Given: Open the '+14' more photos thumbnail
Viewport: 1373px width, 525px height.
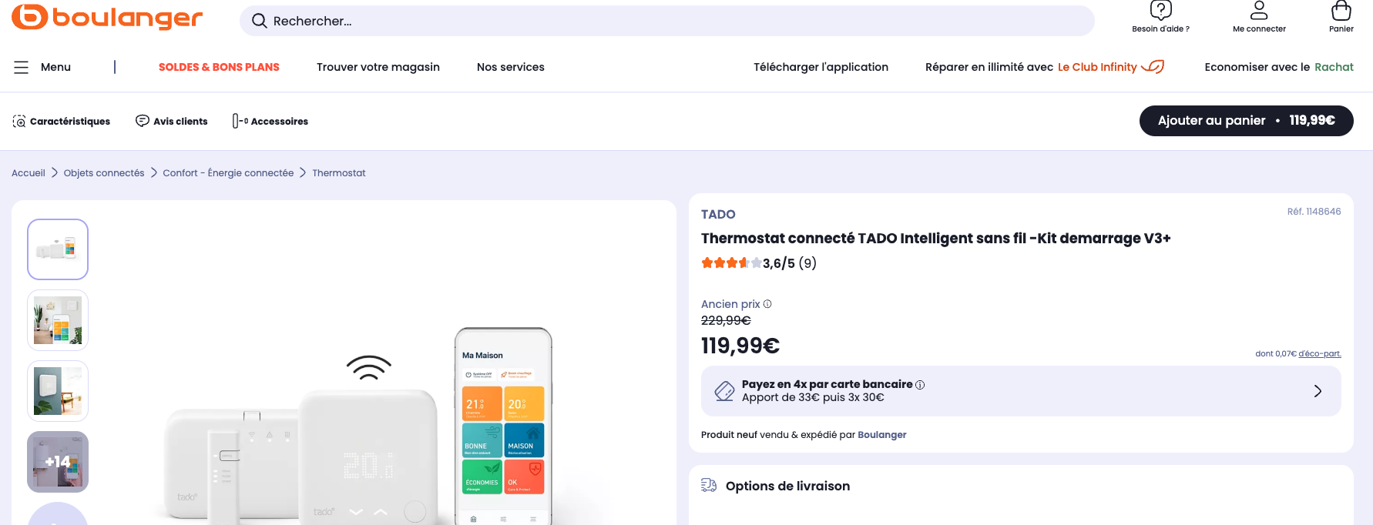Looking at the screenshot, I should [x=58, y=462].
